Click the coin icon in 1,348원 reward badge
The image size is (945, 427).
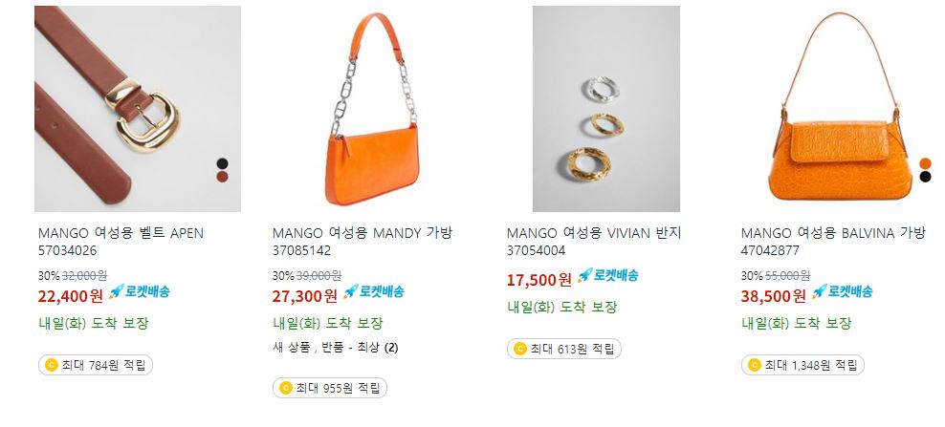click(755, 365)
